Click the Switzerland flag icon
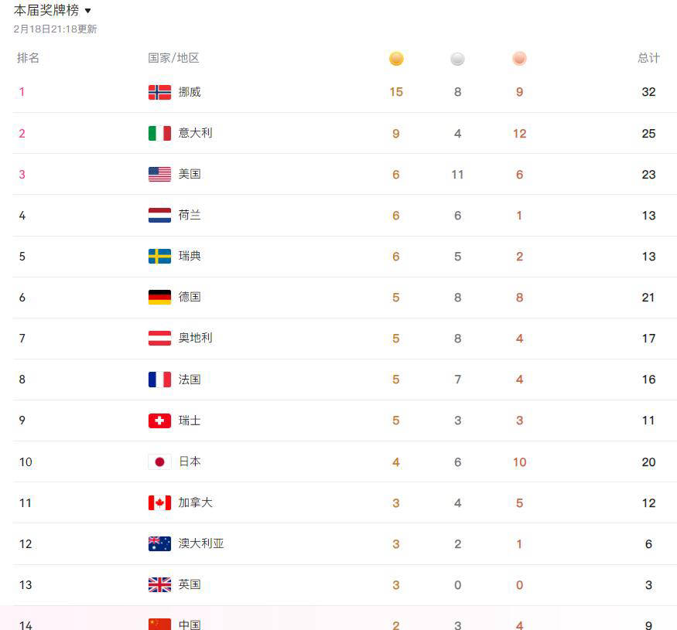 [159, 421]
